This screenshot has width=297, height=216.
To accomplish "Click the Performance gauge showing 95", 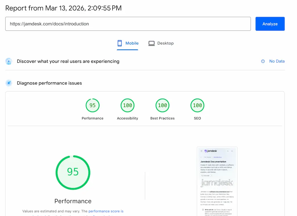I will click(x=93, y=105).
